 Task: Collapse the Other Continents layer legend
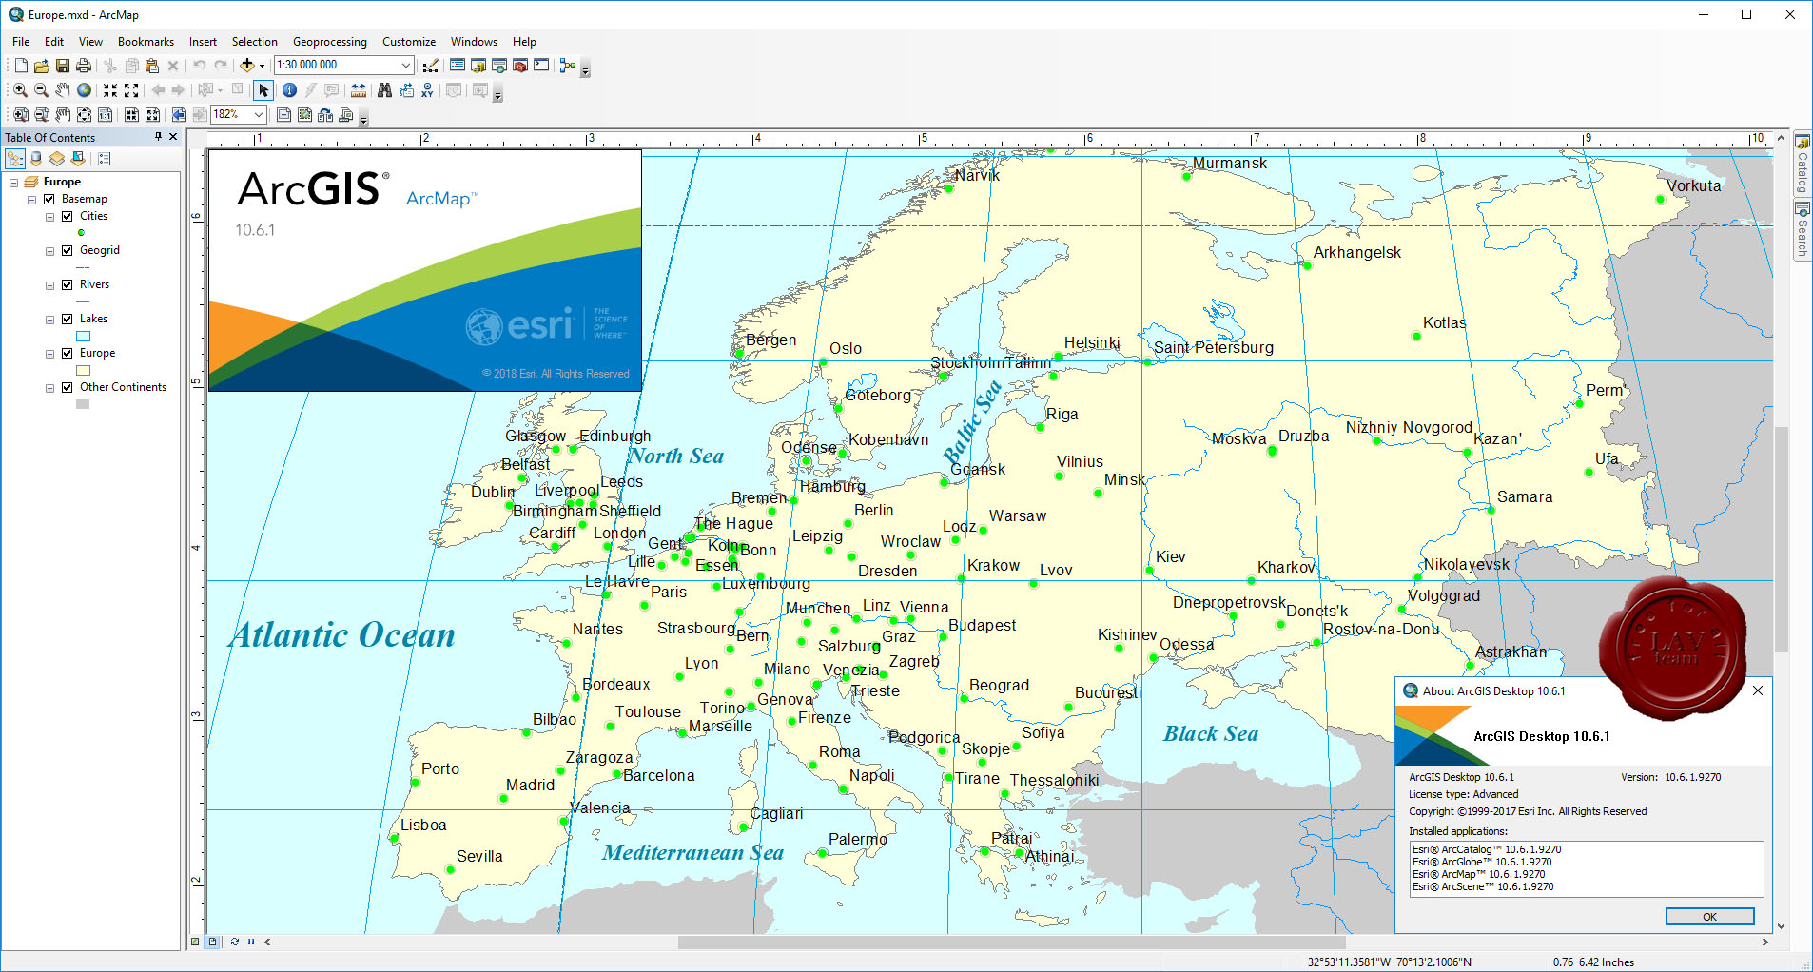[x=49, y=388]
